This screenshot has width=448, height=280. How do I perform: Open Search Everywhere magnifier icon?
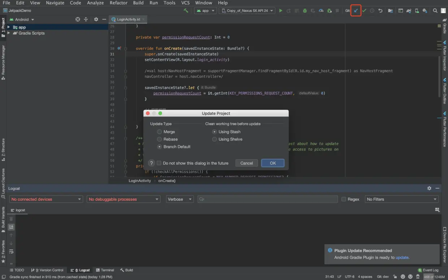click(435, 11)
